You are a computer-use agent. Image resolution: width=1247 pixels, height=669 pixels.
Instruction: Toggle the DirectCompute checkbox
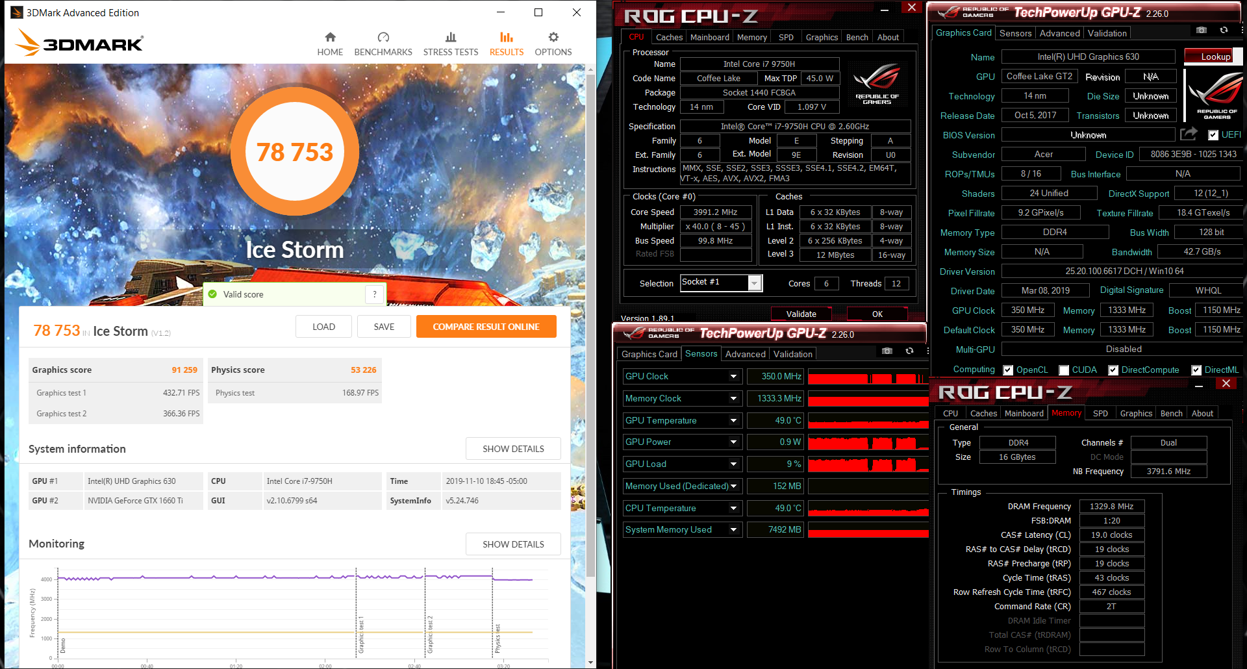tap(1113, 370)
